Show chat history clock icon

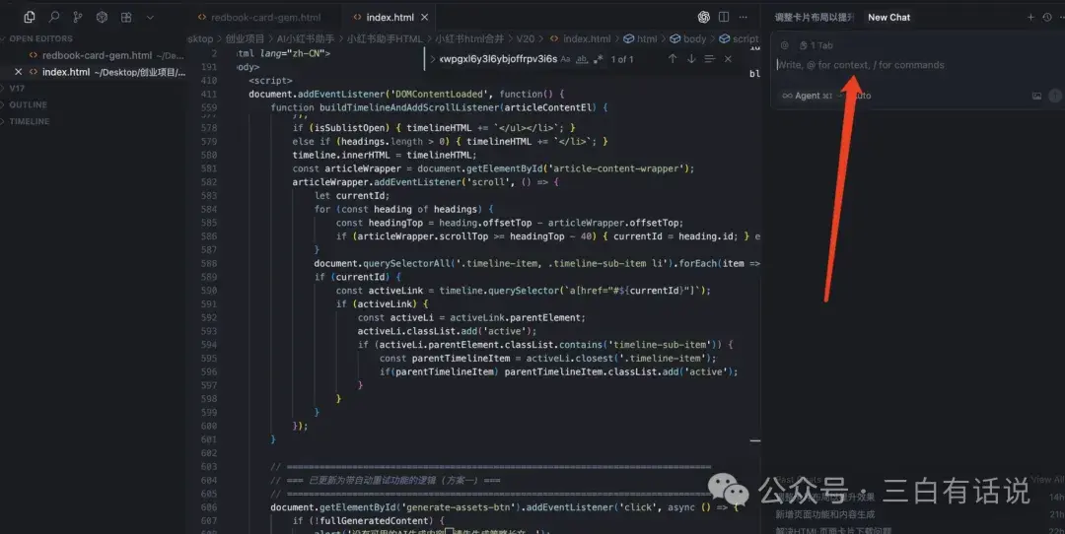1046,17
